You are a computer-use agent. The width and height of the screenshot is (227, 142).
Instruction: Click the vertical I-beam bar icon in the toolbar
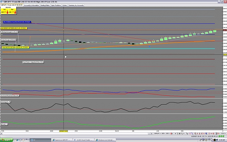point(178,133)
